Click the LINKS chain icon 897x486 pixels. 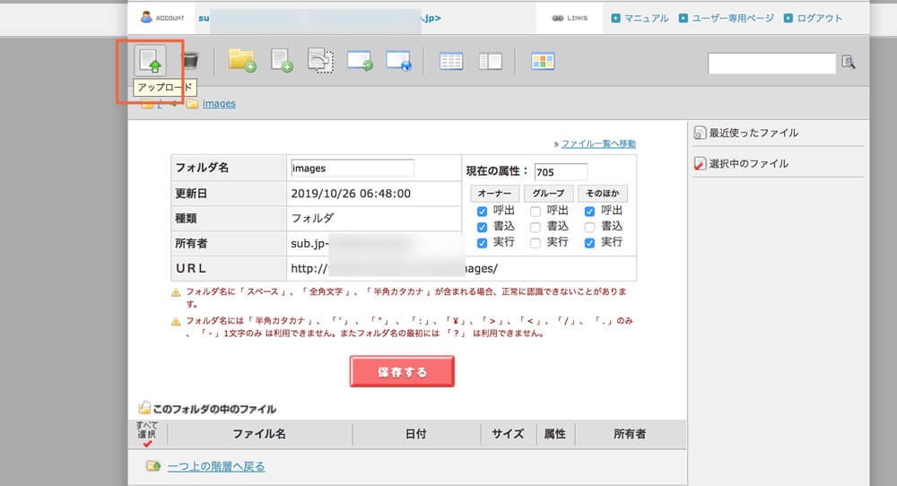point(558,18)
